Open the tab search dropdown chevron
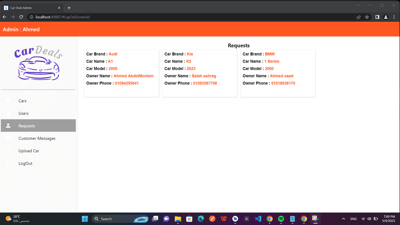 point(358,5)
